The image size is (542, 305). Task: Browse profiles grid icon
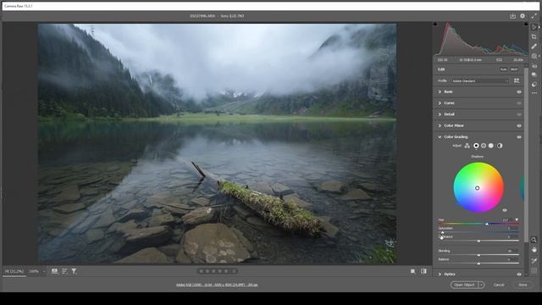tap(517, 80)
